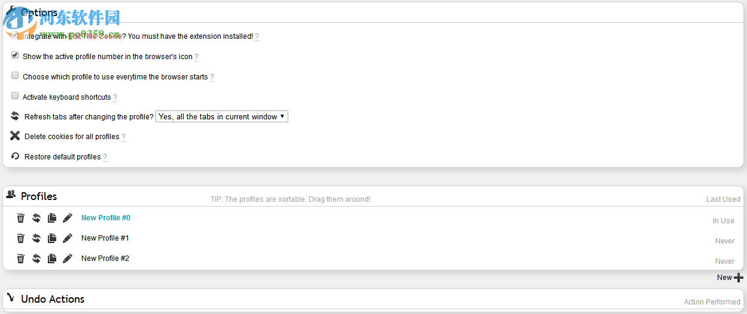The image size is (747, 314).
Task: Click the swap icon for New Profile #1
Action: (36, 239)
